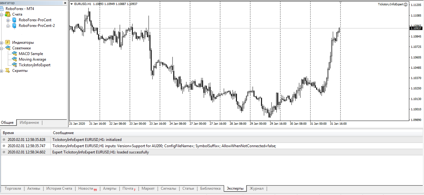The width and height of the screenshot is (424, 195).
Task: Open the История Счета tab
Action: tap(59, 188)
